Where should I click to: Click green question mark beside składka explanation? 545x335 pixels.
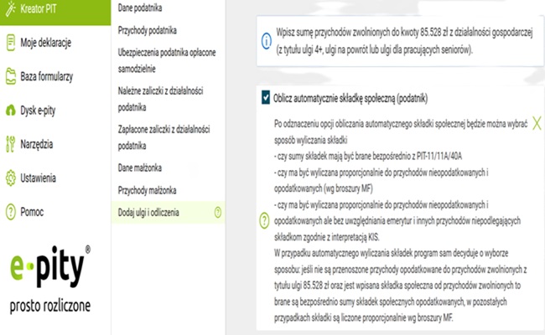pos(264,220)
